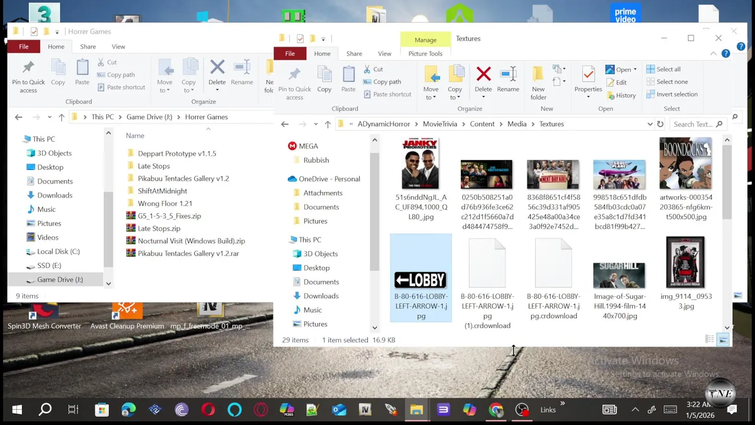Select Late Stops.zip in Horrer Games
The height and width of the screenshot is (425, 755).
click(x=153, y=228)
